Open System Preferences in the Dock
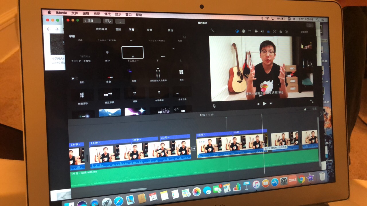The height and width of the screenshot is (206, 367). coord(284,181)
